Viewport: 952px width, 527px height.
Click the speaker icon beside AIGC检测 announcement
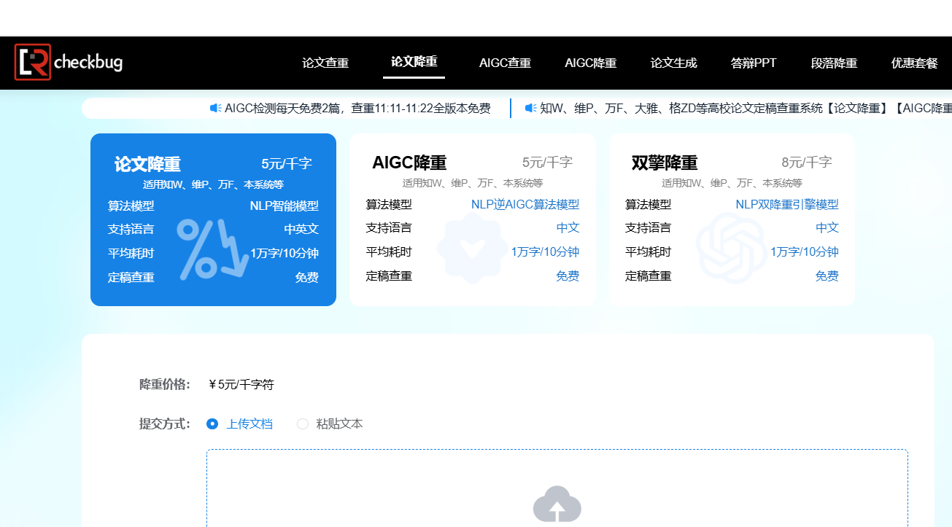coord(216,108)
